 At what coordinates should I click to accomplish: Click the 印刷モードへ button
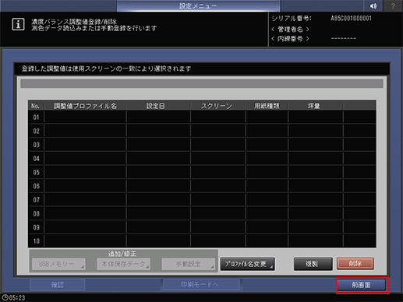click(x=201, y=285)
